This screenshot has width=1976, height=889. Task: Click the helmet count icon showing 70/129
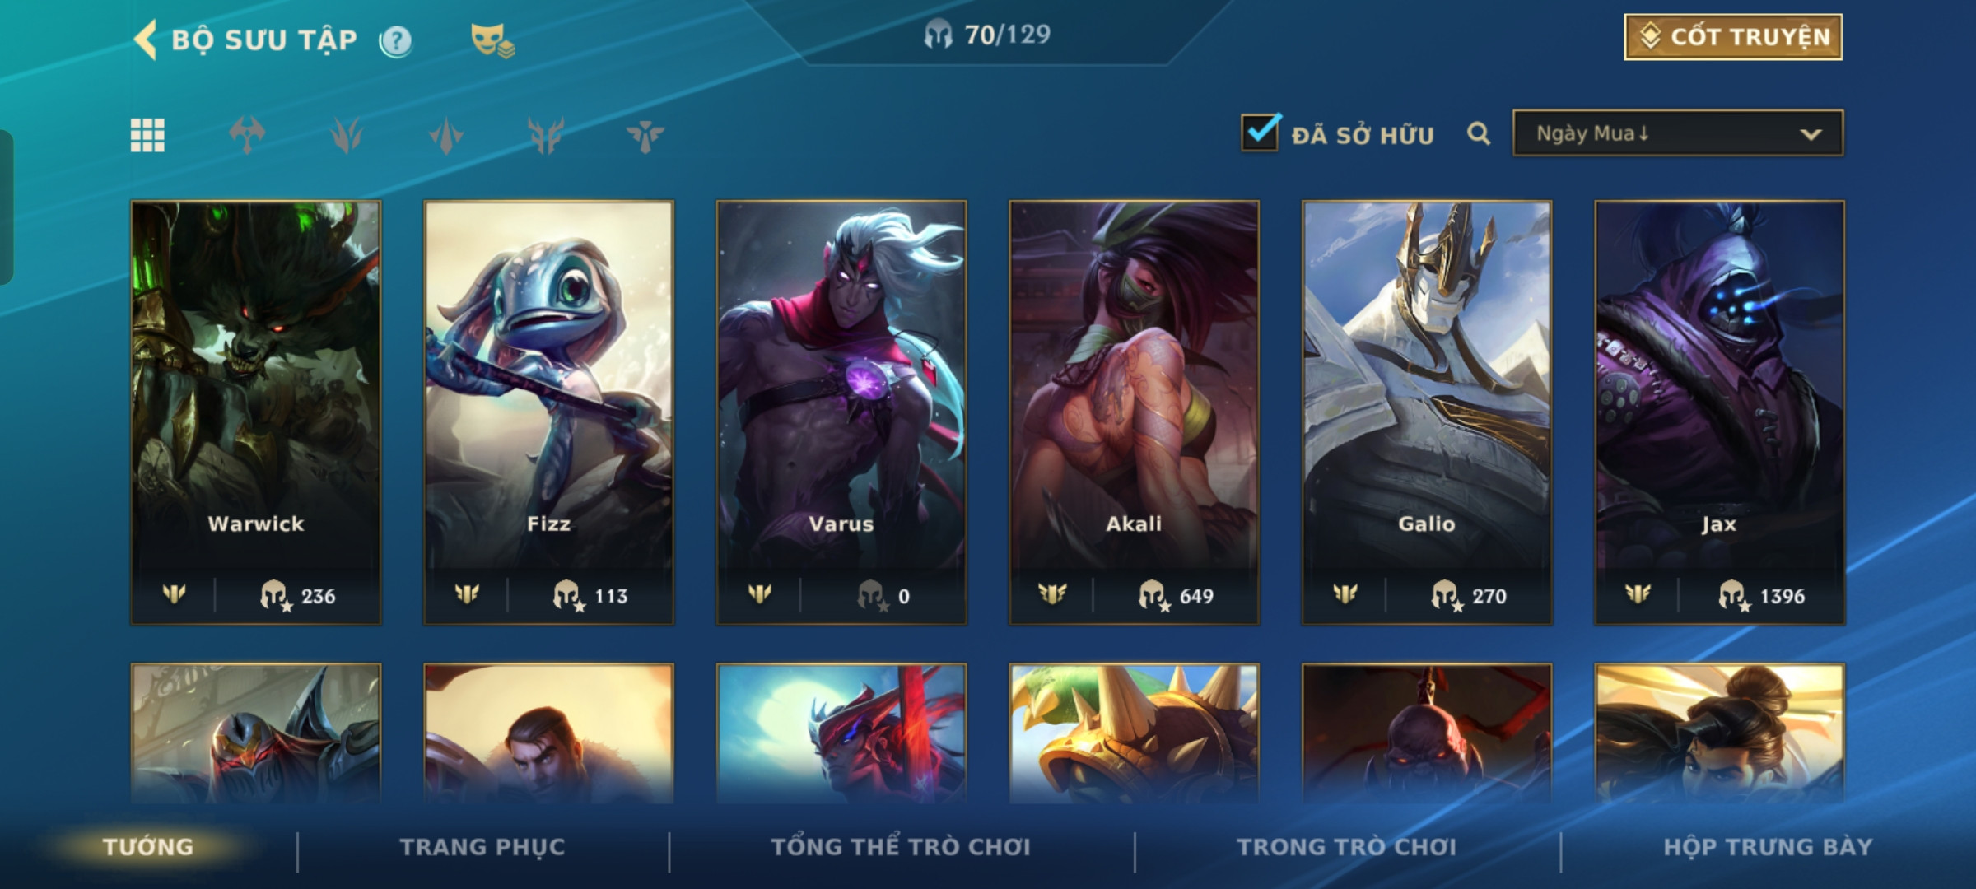(x=937, y=35)
